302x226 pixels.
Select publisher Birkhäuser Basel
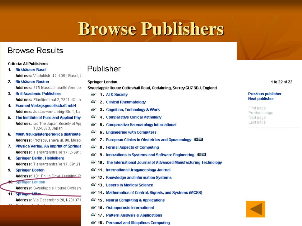[31, 70]
